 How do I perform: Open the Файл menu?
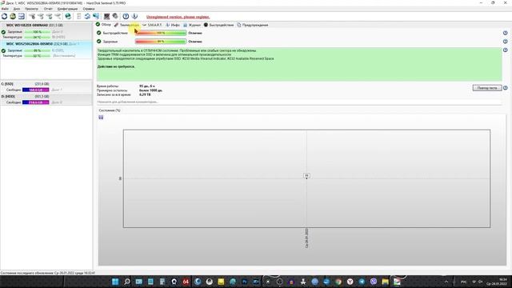[6, 9]
